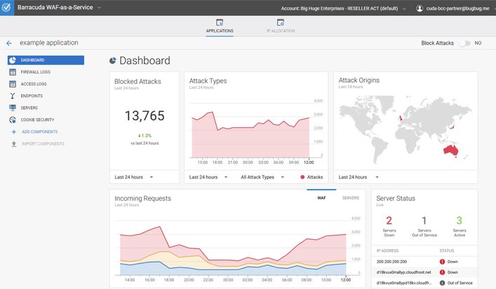Click the ADD COMPONENTS link

click(39, 132)
